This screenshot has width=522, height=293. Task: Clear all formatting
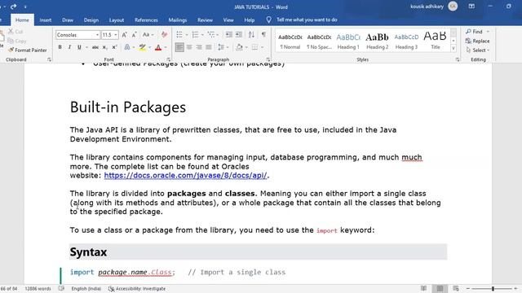(164, 34)
